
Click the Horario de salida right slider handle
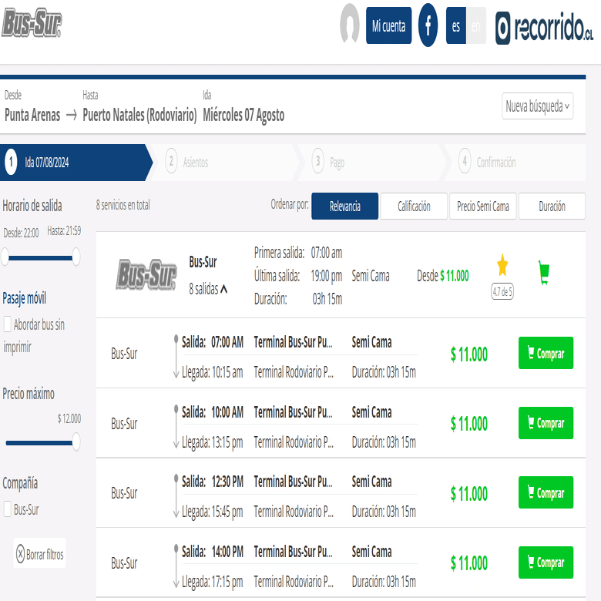tap(76, 257)
